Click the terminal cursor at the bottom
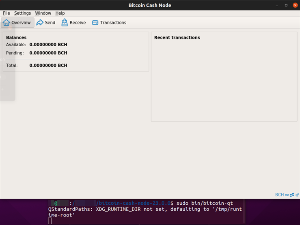Screen dimensions: 300x225 coord(50,221)
